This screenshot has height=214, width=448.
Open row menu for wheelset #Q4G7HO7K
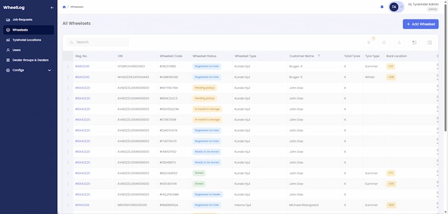tap(68, 131)
